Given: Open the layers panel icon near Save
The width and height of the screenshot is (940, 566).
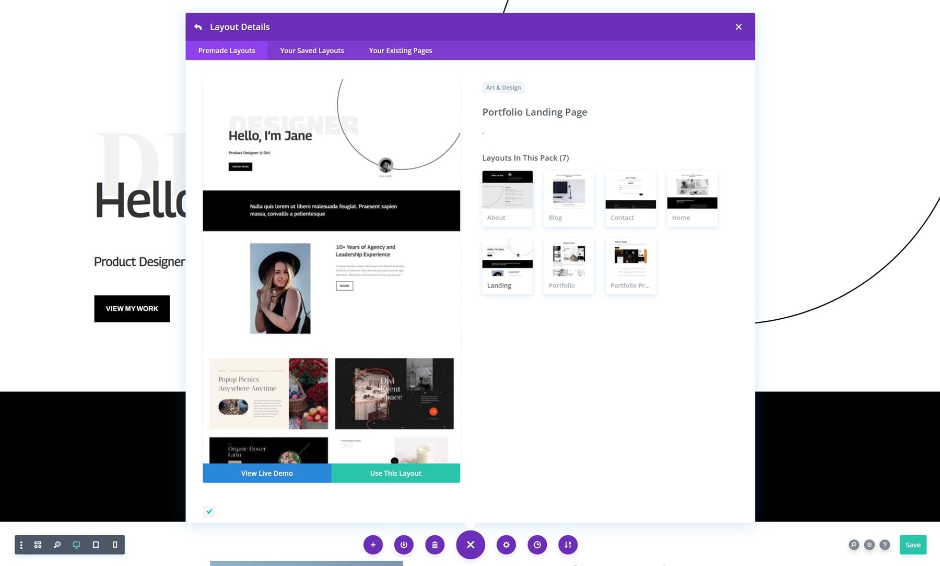Looking at the screenshot, I should [869, 545].
